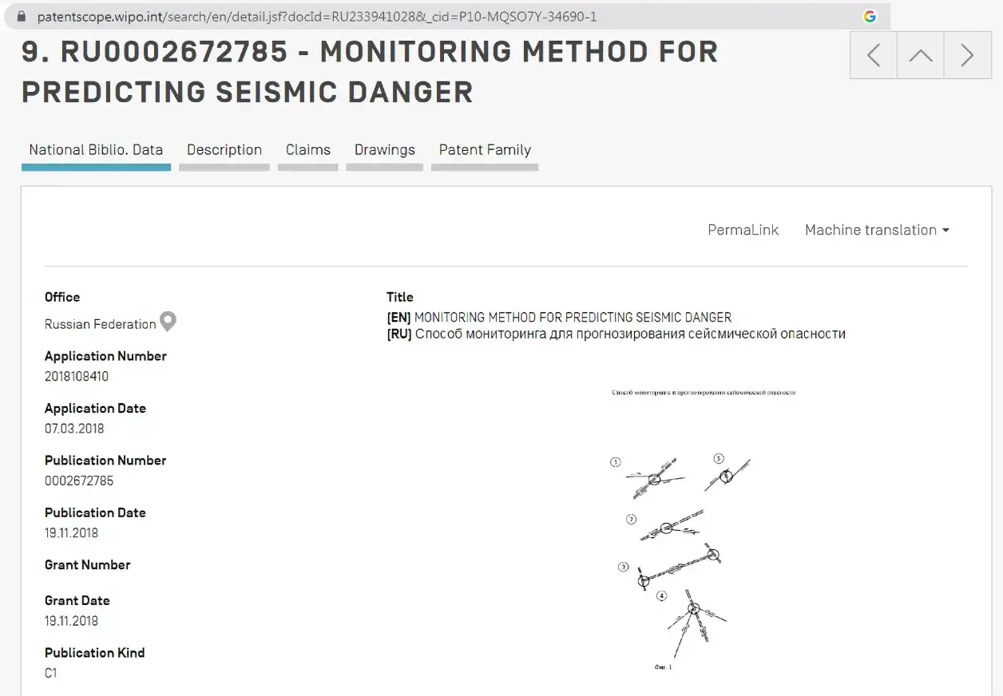Click the up arrow to return to results

921,55
